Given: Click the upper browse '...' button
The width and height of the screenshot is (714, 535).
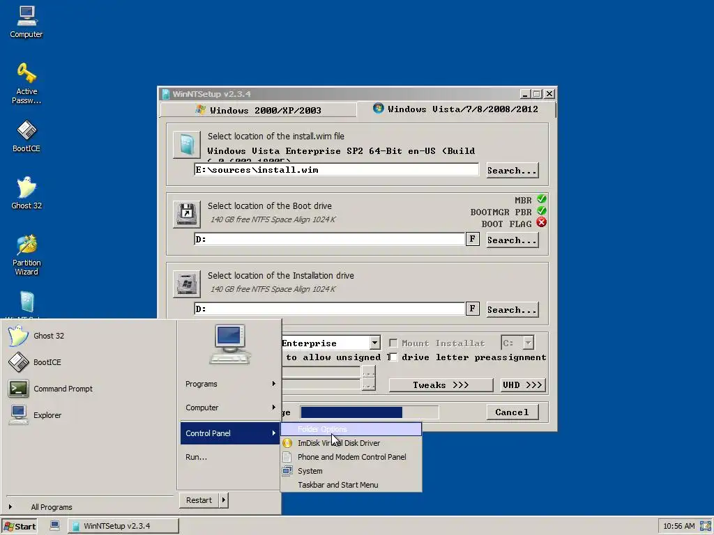Looking at the screenshot, I should pyautogui.click(x=368, y=372).
